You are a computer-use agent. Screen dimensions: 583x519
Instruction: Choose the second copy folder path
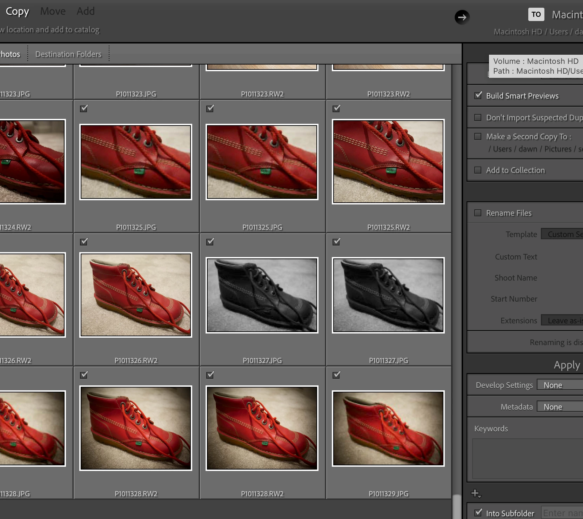pos(535,149)
